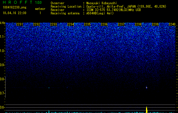Click the Receiver label
The width and height of the screenshot is (178, 113).
coord(57,10)
